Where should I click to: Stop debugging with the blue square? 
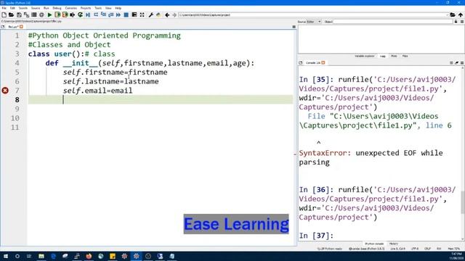point(126,14)
